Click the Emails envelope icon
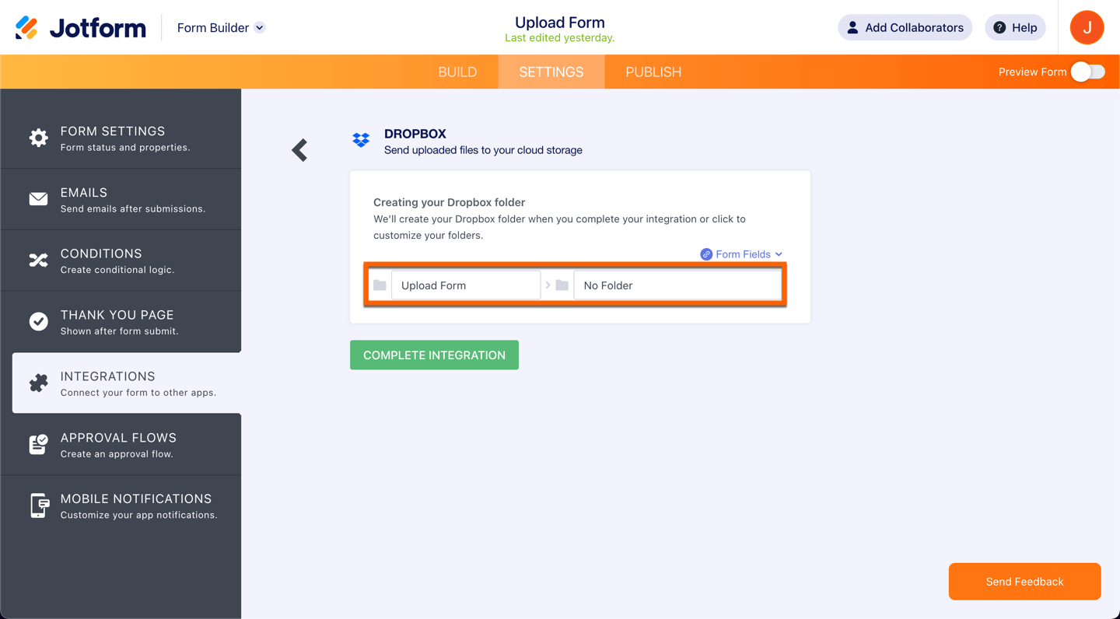This screenshot has height=619, width=1120. [38, 199]
